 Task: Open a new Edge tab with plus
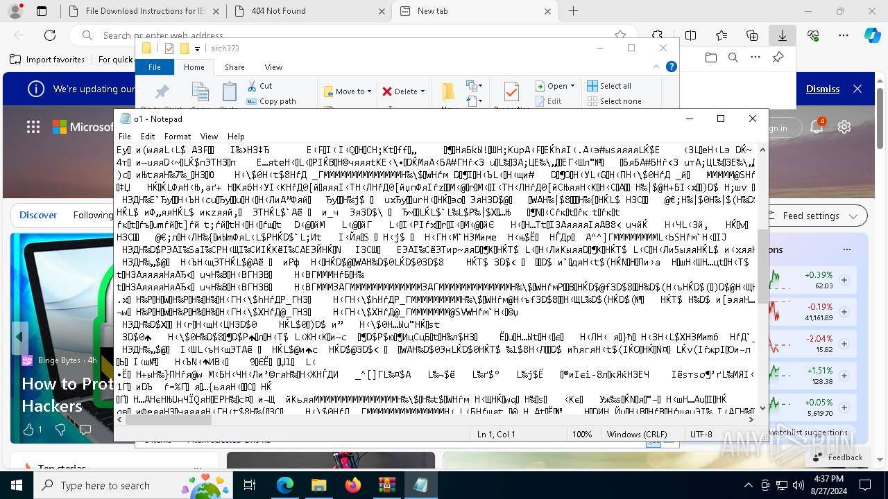pyautogui.click(x=573, y=11)
